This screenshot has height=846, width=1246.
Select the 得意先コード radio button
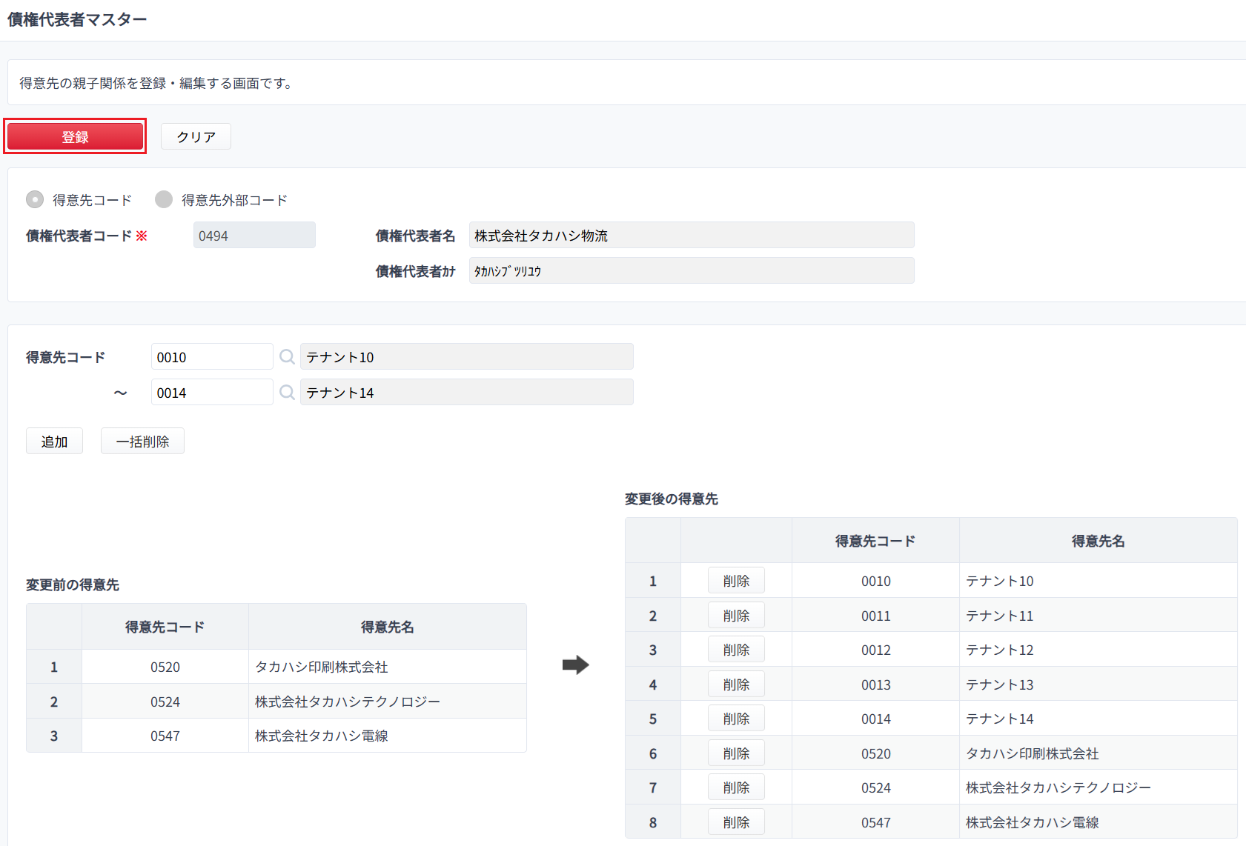[x=35, y=199]
